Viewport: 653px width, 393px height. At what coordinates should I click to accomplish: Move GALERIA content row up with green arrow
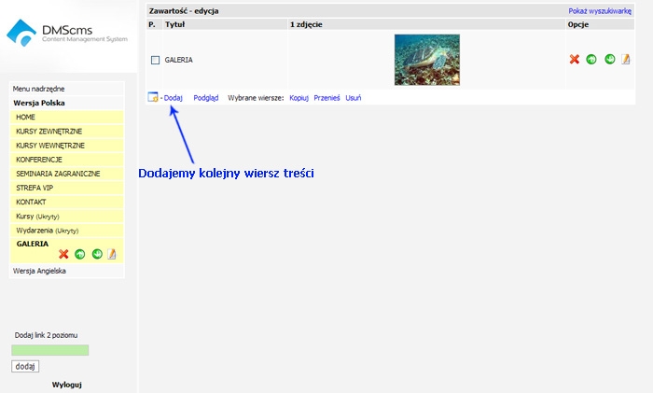[591, 60]
